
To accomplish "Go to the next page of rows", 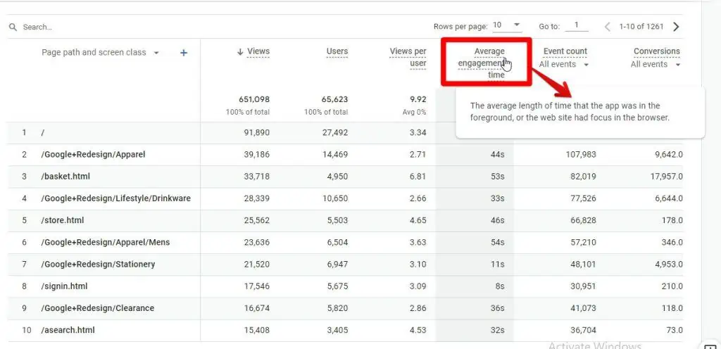I will tap(676, 27).
